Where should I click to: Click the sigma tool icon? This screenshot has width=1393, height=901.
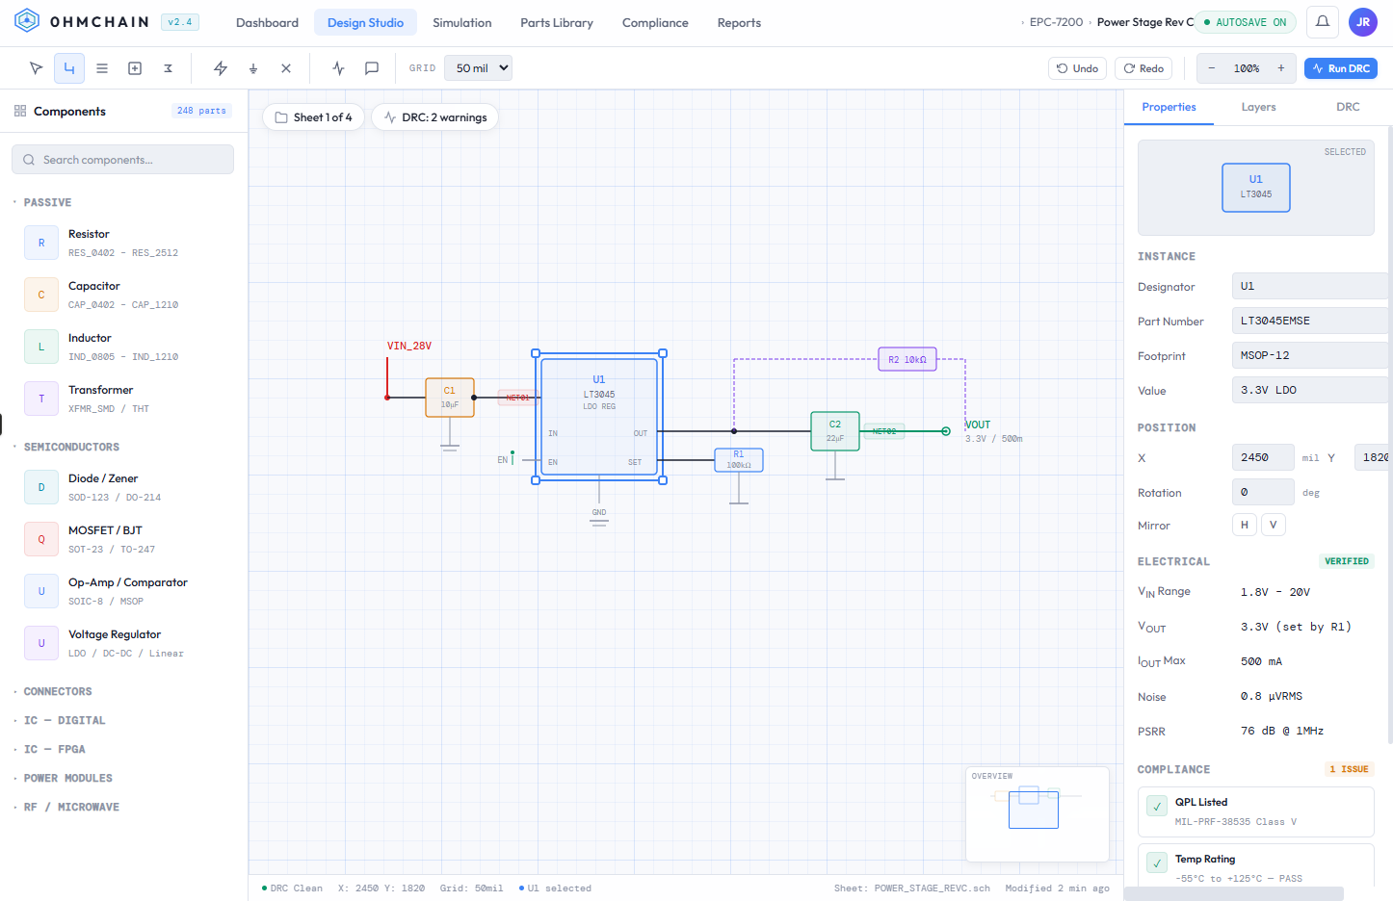[x=168, y=68]
